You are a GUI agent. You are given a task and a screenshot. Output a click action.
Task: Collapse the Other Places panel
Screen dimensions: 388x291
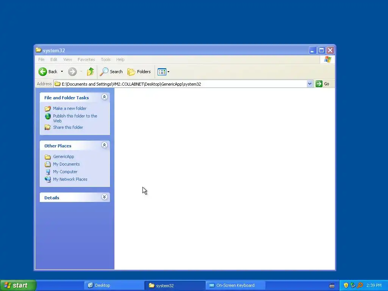105,145
